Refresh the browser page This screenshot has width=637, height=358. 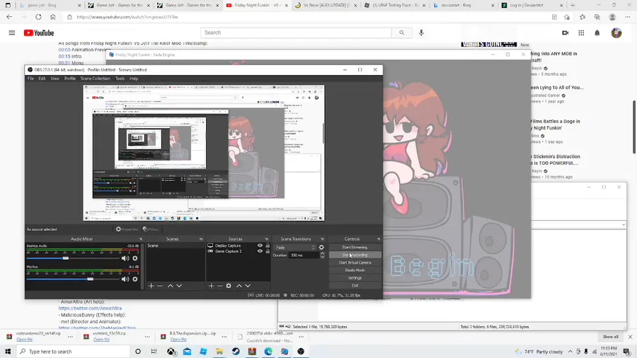[38, 17]
